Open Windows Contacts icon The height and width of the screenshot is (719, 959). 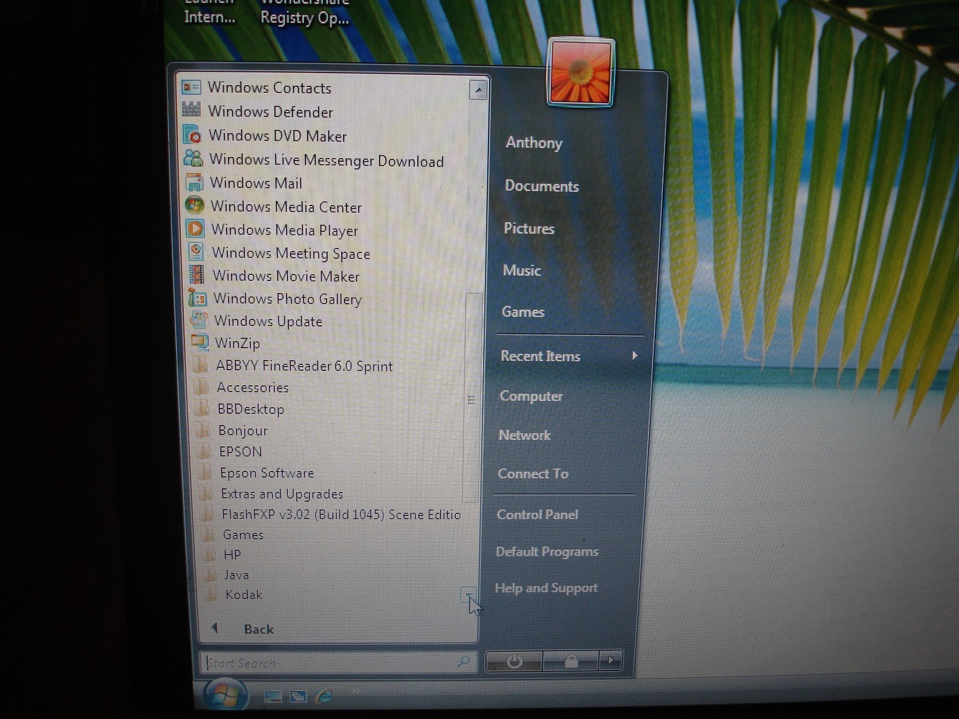[x=191, y=87]
